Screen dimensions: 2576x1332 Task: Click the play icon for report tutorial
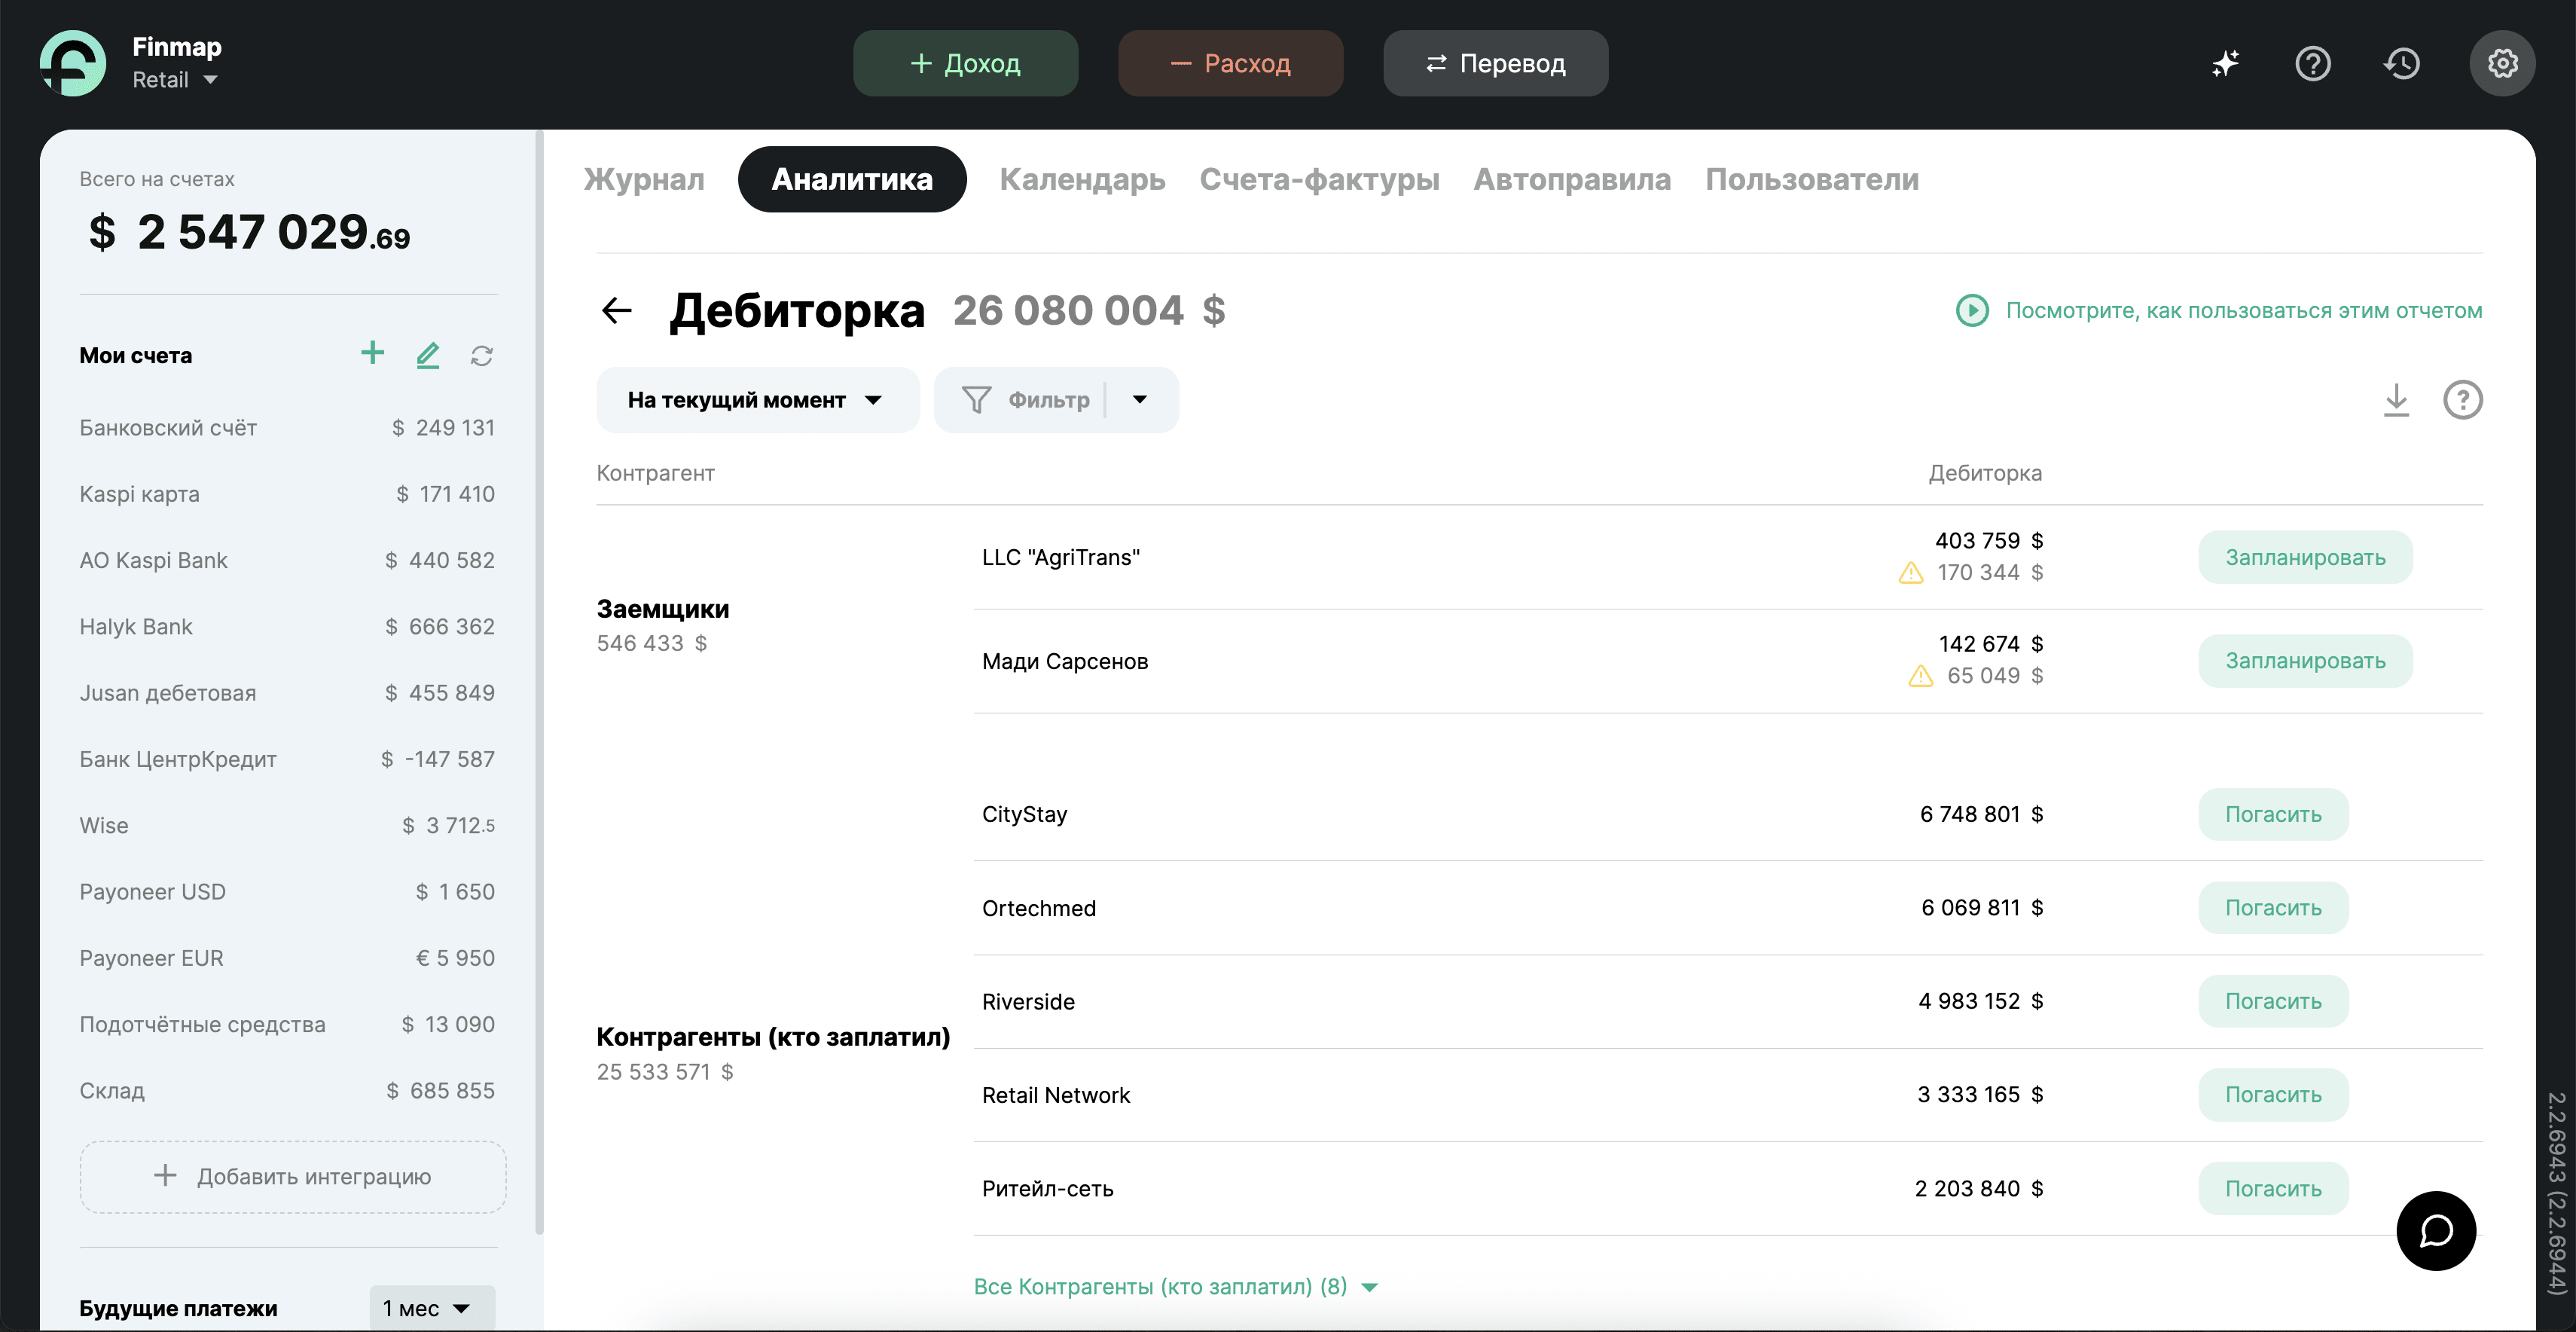[x=1972, y=311]
